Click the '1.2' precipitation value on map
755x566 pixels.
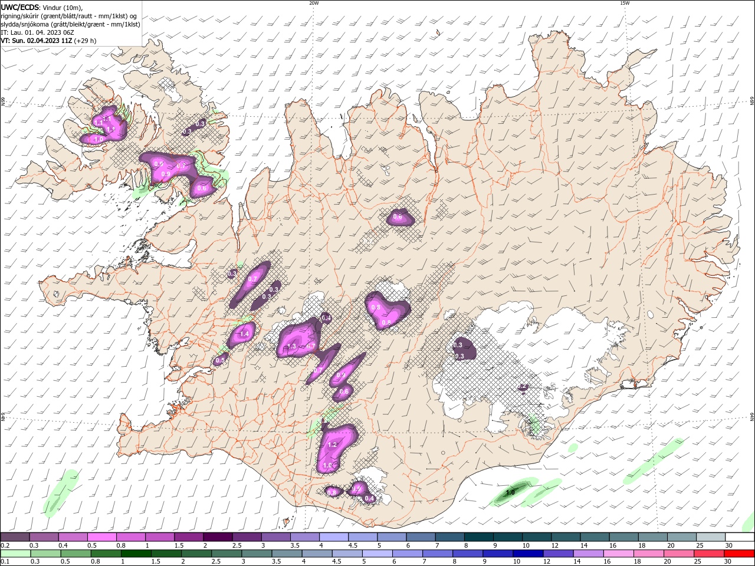click(331, 445)
